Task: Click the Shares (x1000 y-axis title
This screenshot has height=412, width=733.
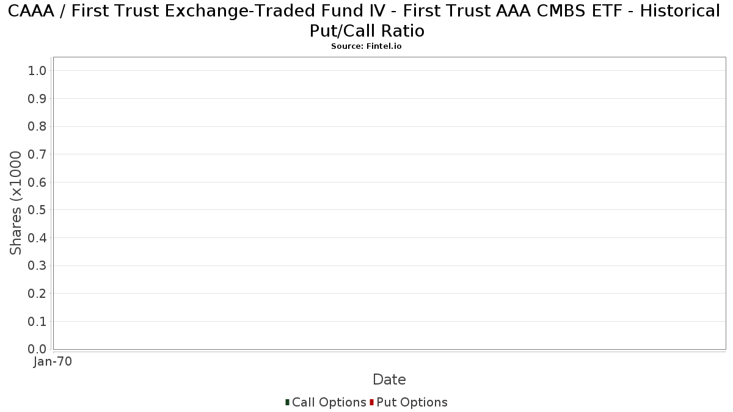Action: point(16,203)
